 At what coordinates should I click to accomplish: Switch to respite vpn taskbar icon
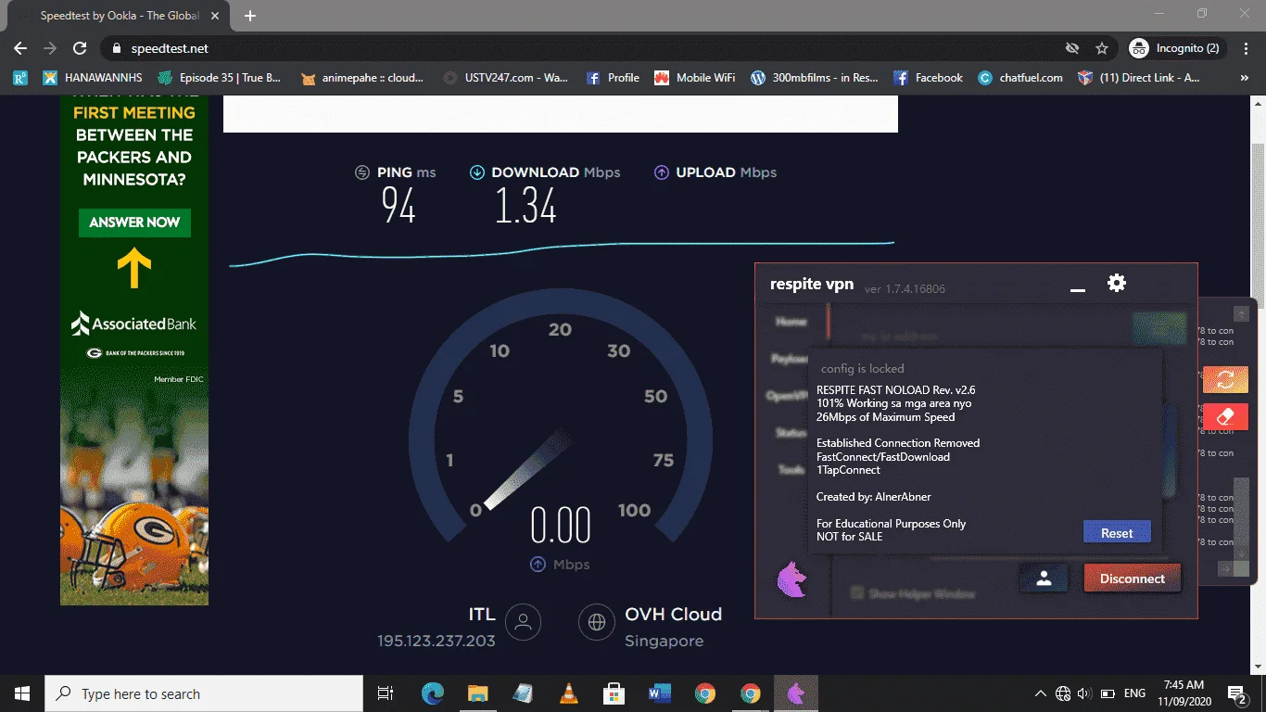coord(796,693)
